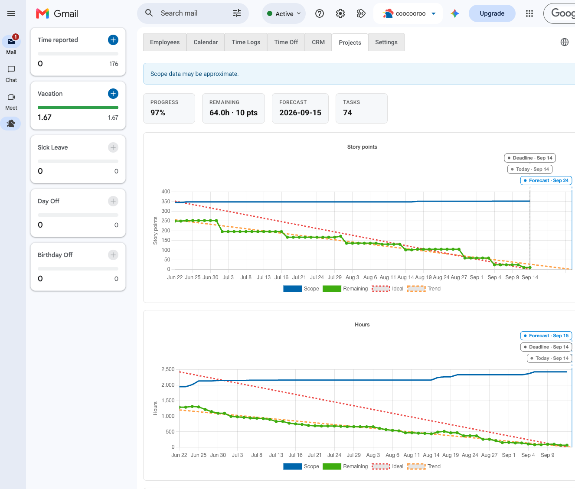This screenshot has width=575, height=489.
Task: Expand the Active status dropdown
Action: coord(284,13)
